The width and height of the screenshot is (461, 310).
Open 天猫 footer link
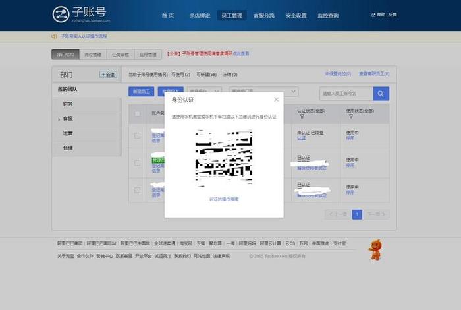(x=200, y=243)
